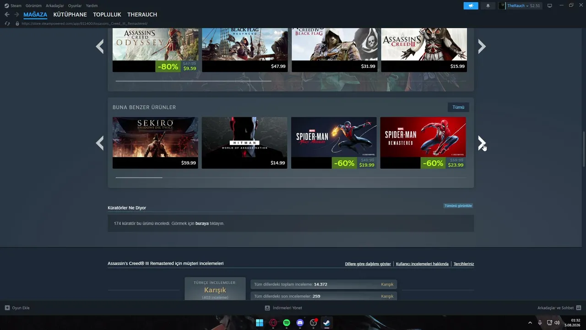Open Dillere göre dağılımı göster link
This screenshot has height=330, width=586.
click(x=368, y=264)
